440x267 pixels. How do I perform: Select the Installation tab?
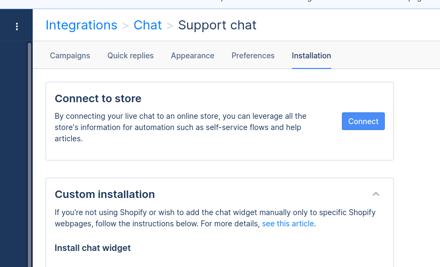(311, 56)
